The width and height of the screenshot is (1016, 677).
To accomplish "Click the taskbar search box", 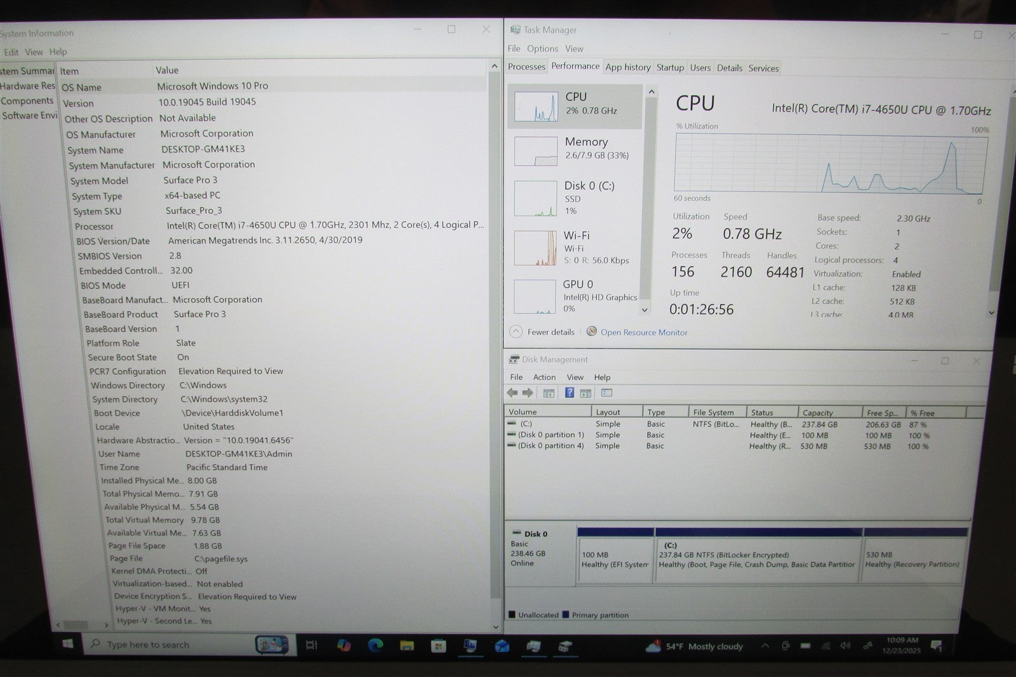I will coord(171,645).
